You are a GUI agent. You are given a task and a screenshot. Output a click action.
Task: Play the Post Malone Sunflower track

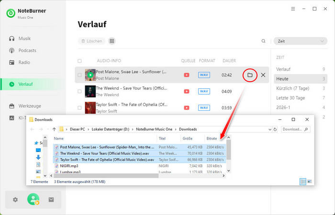coord(90,75)
